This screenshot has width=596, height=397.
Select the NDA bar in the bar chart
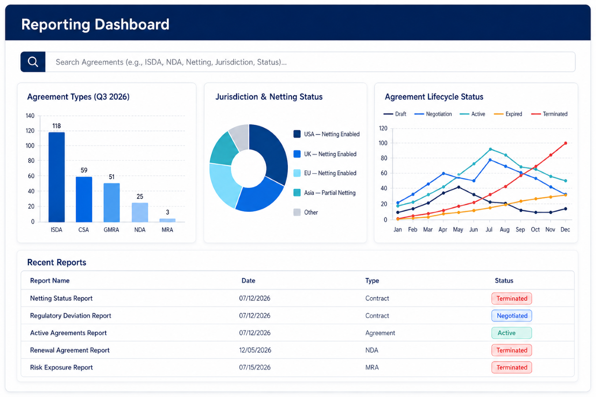pyautogui.click(x=140, y=212)
